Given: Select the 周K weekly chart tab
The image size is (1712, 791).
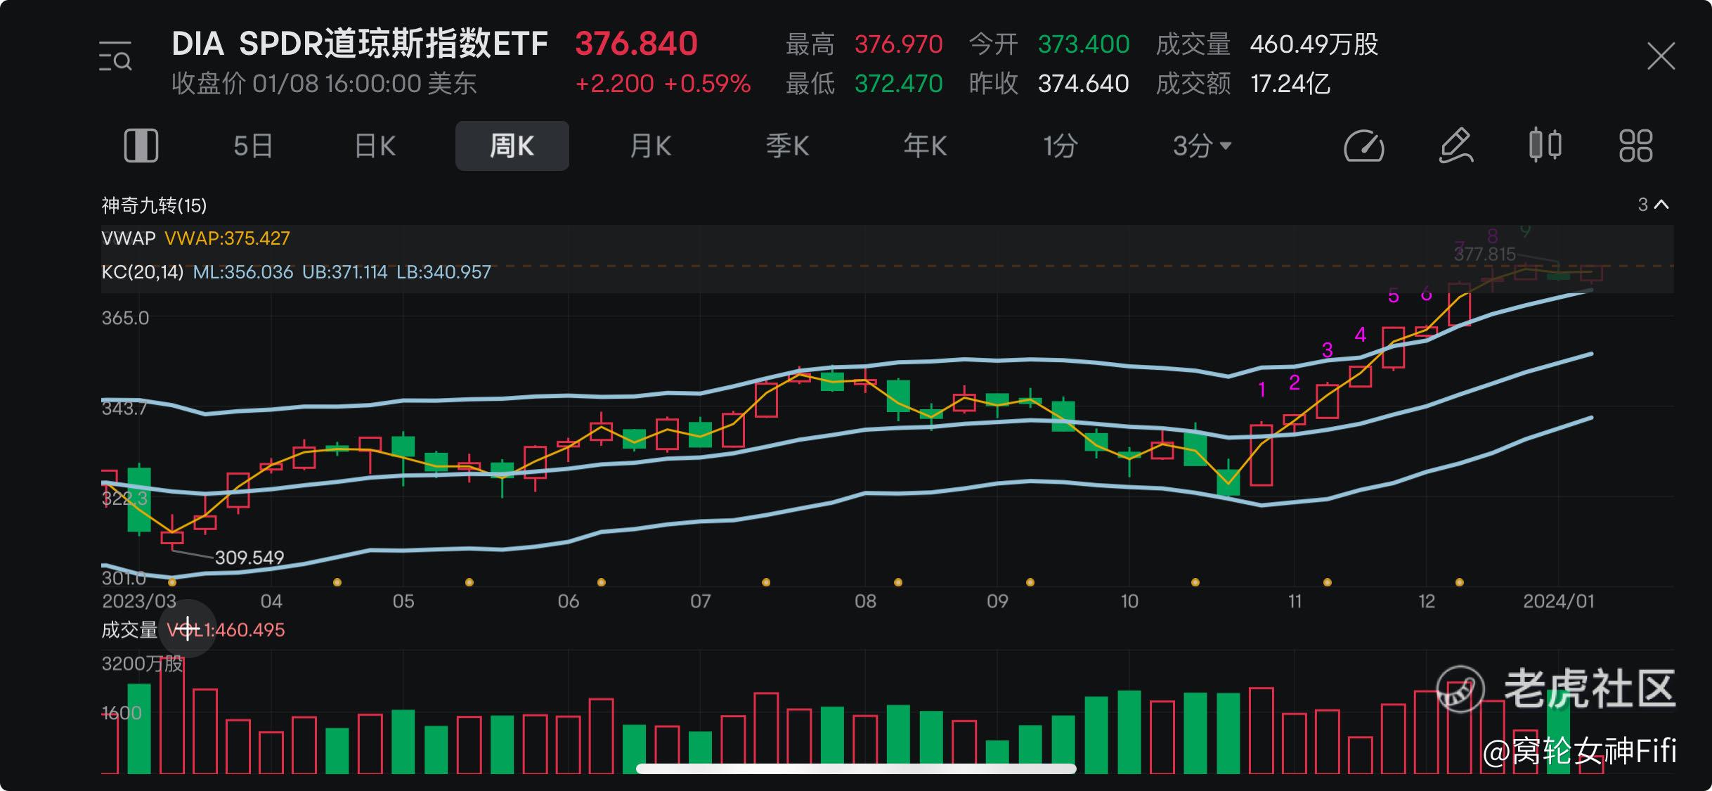Looking at the screenshot, I should (512, 146).
